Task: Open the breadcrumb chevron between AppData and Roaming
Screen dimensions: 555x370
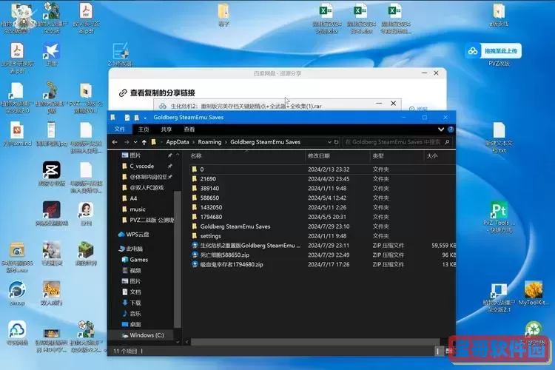Action: [x=193, y=142]
